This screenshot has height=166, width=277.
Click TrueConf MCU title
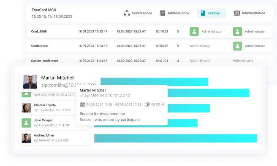click(x=44, y=10)
